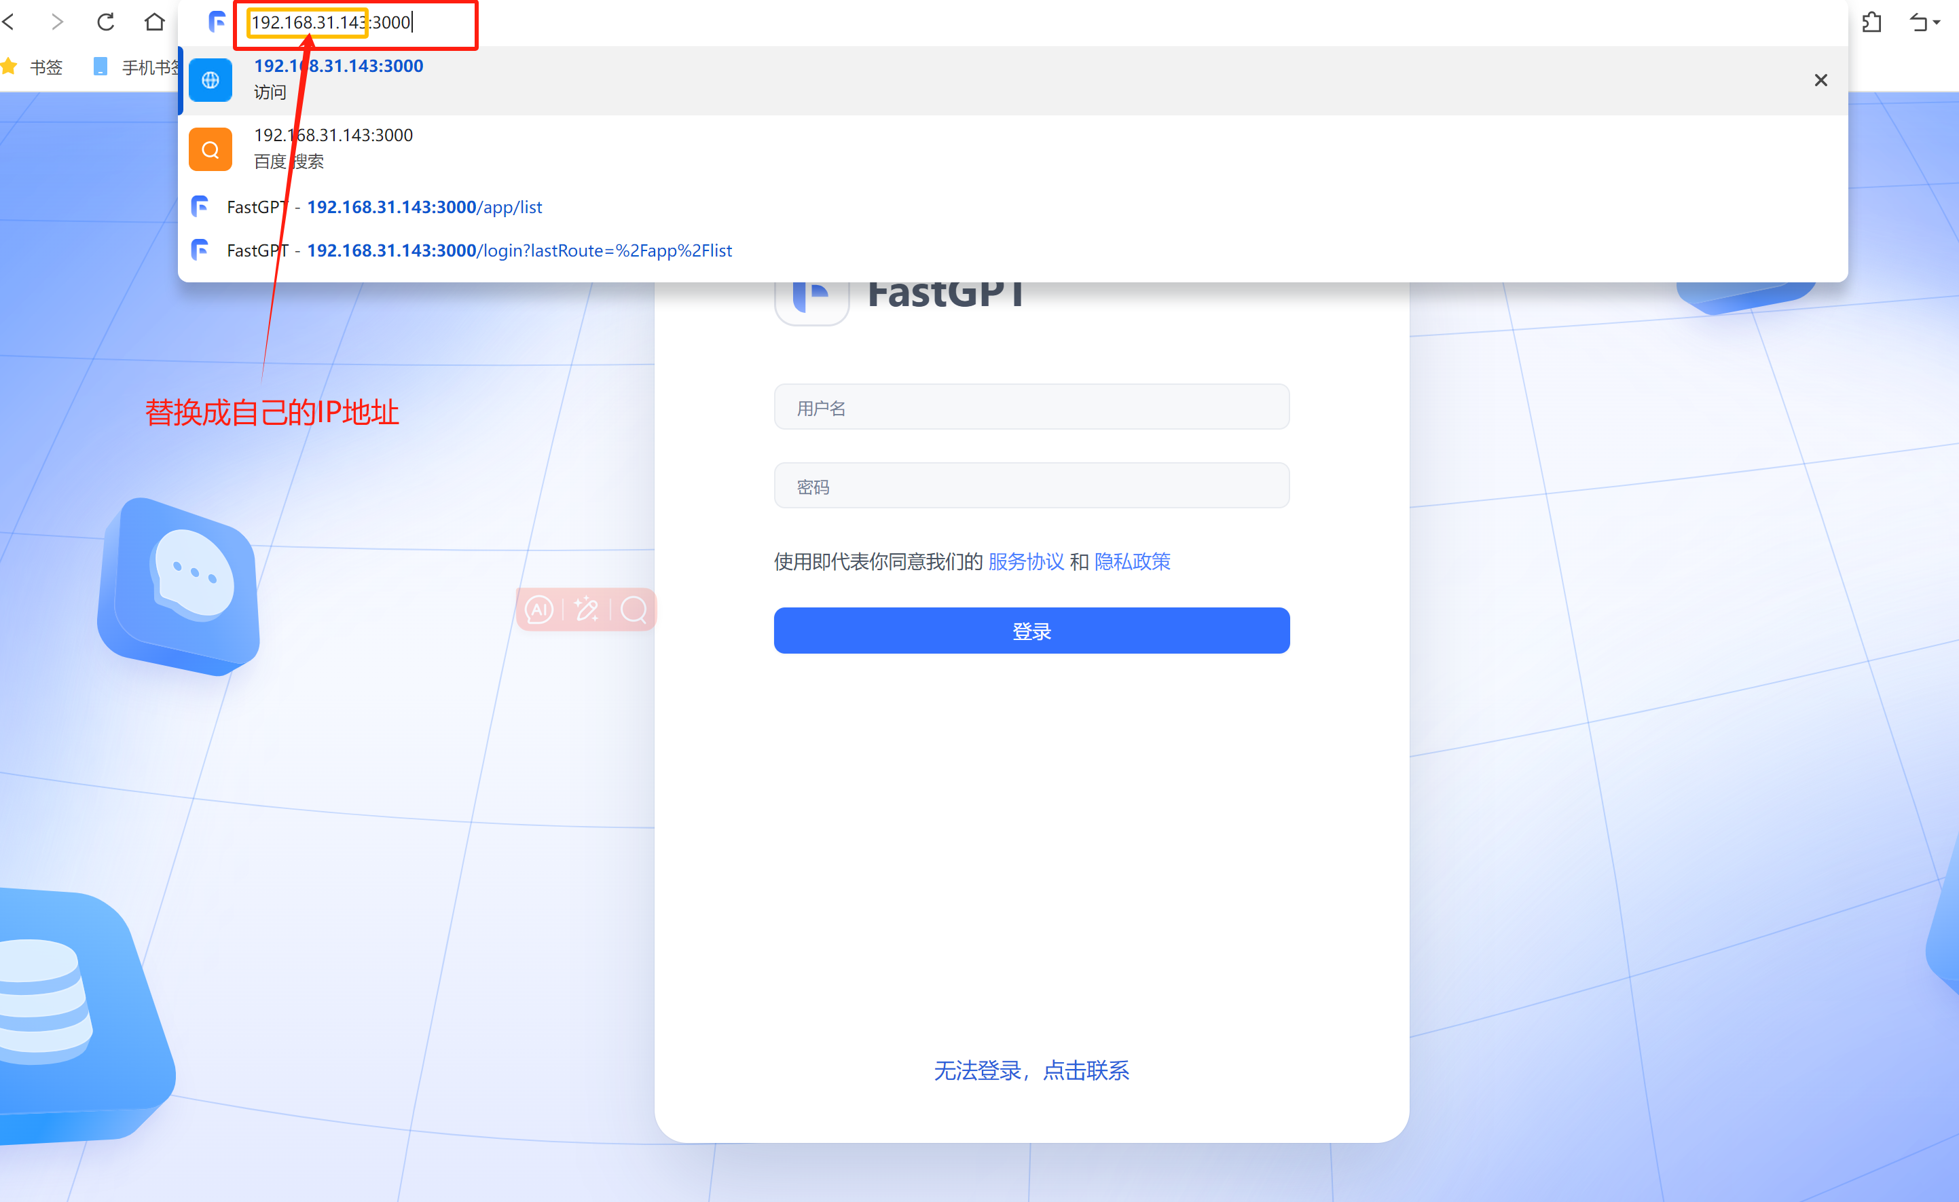
Task: Click the orange Baidu search icon
Action: click(x=210, y=149)
